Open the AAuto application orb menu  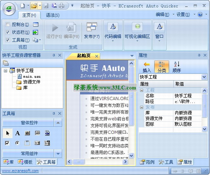pos(9,9)
